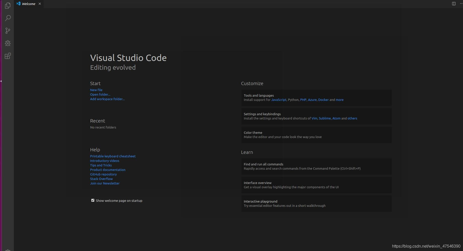Click Join our Newsletter link
This screenshot has height=251, width=463.
(x=105, y=183)
